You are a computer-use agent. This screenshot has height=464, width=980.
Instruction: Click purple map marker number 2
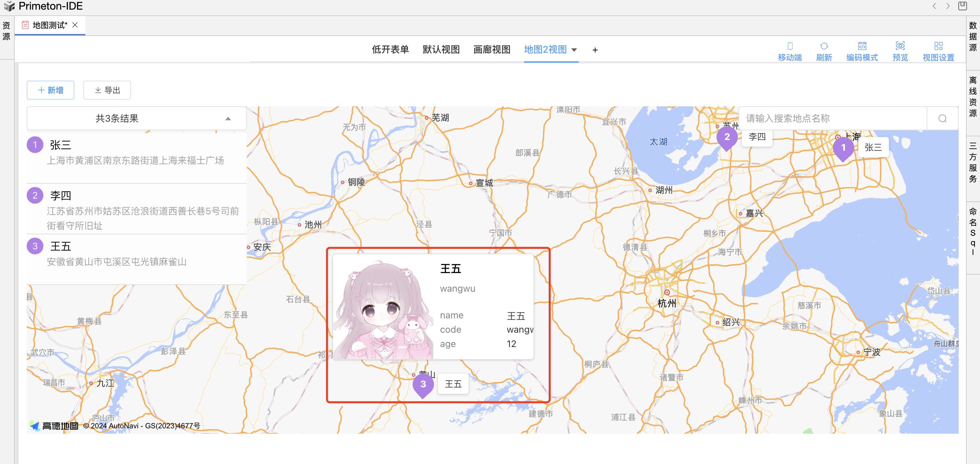pyautogui.click(x=726, y=137)
